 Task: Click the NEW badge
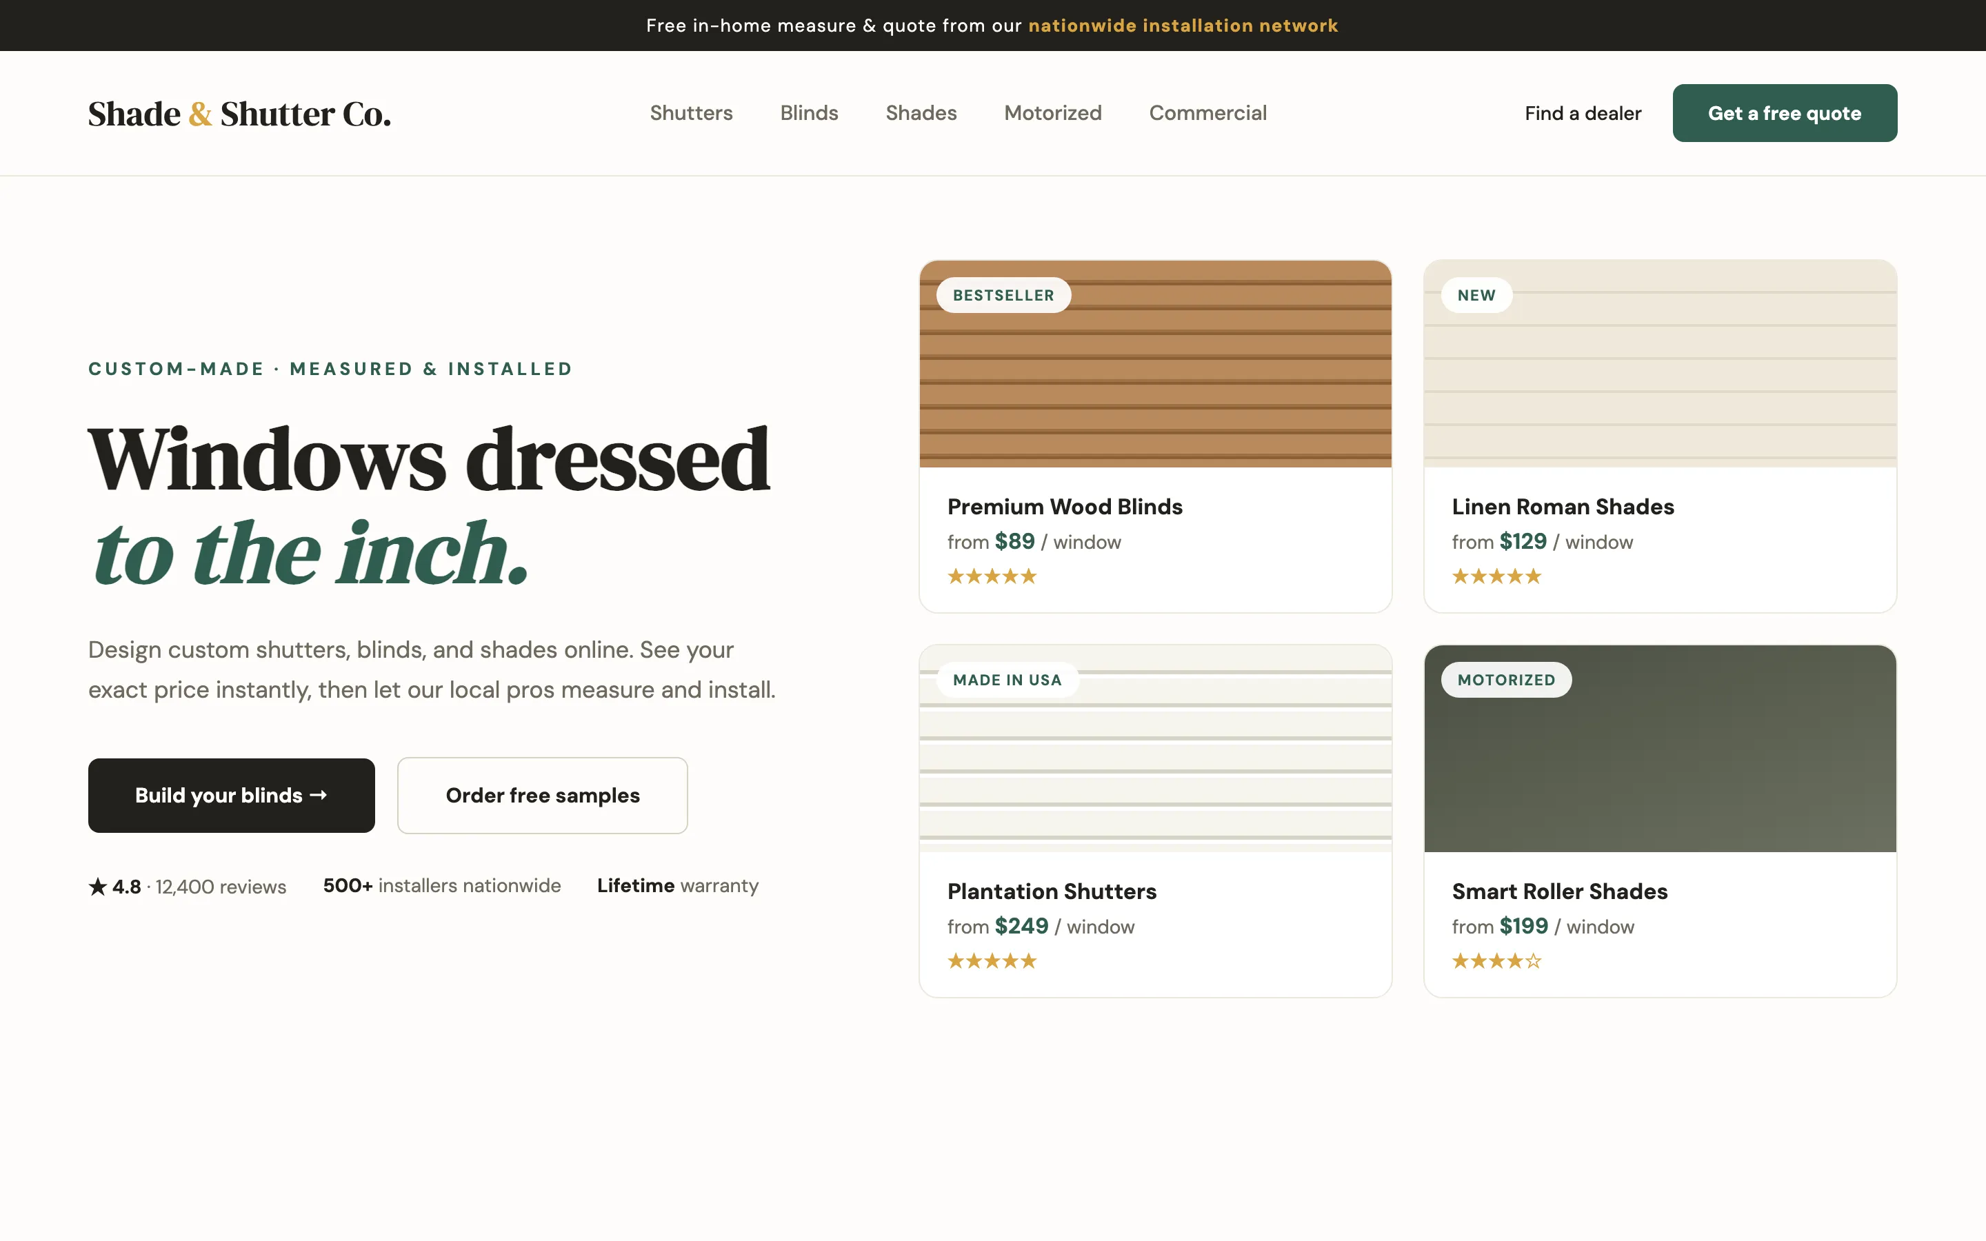click(x=1476, y=296)
